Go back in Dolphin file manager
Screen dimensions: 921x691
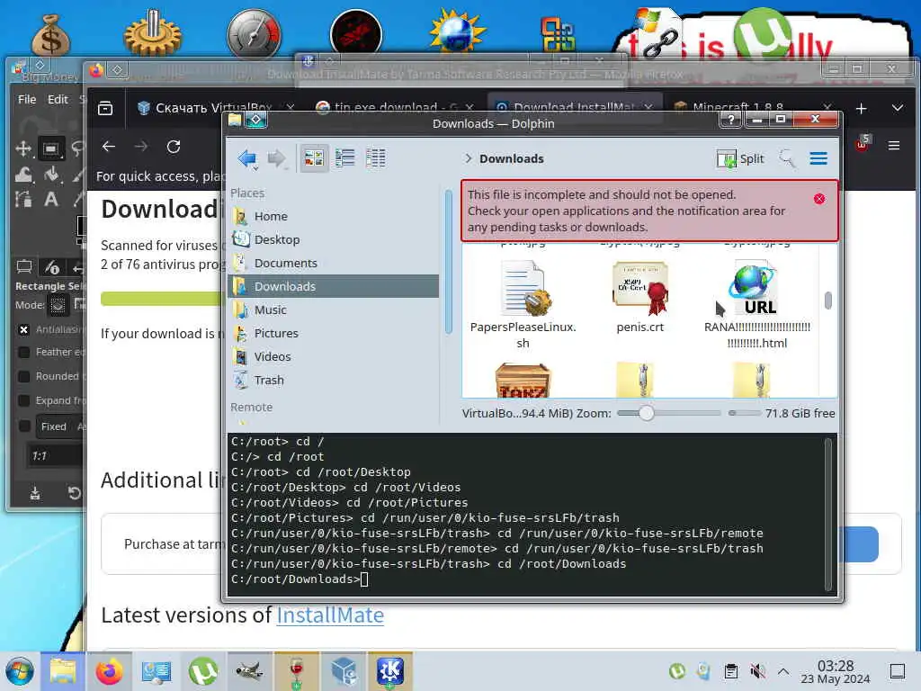(x=247, y=158)
